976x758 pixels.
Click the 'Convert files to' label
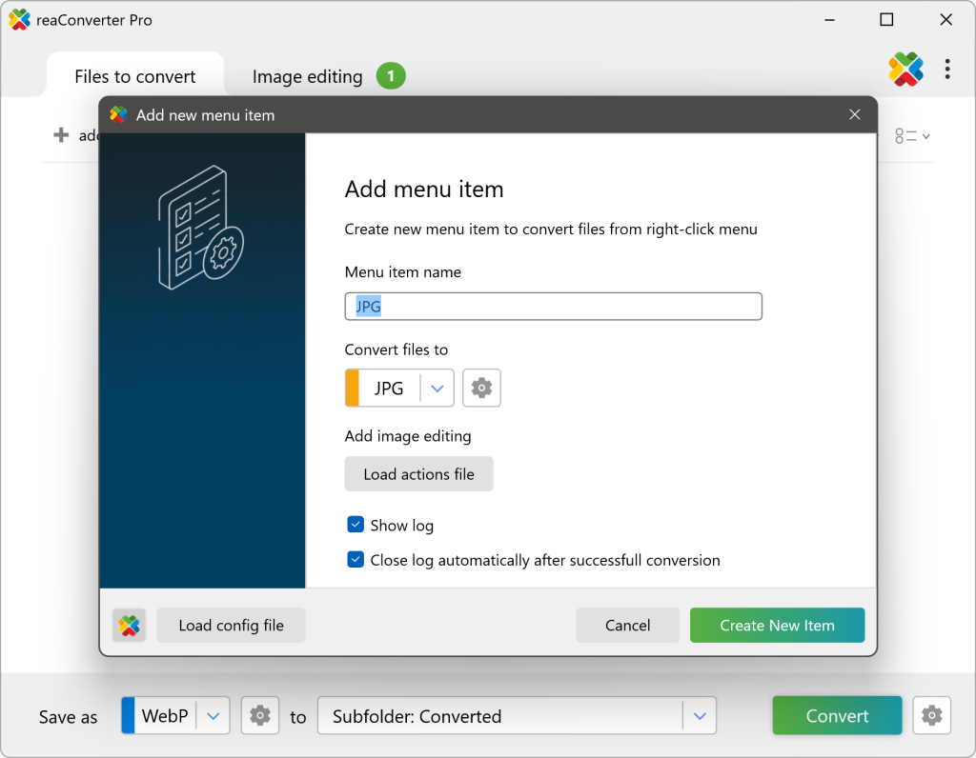[x=396, y=349]
